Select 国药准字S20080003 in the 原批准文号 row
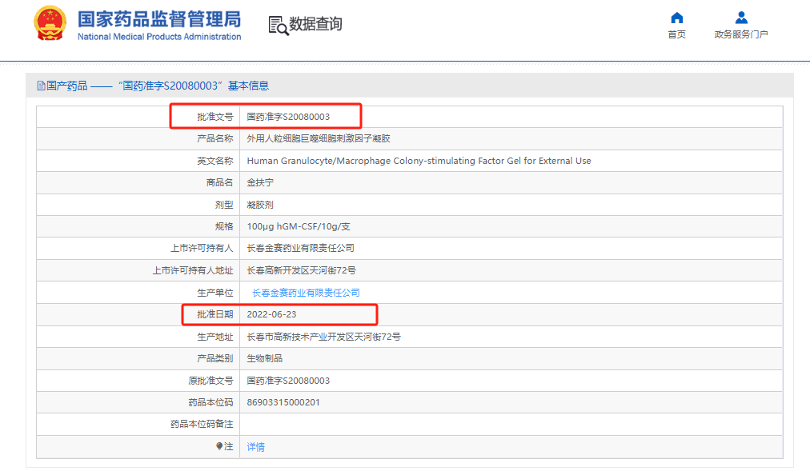 click(x=288, y=381)
